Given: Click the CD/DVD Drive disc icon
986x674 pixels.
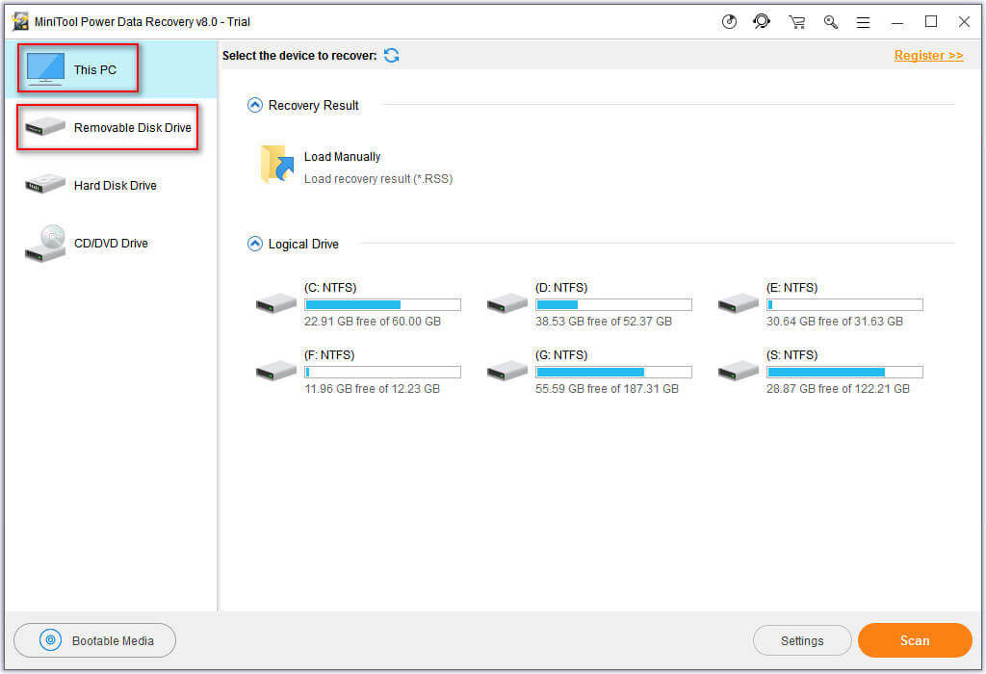Looking at the screenshot, I should click(45, 244).
